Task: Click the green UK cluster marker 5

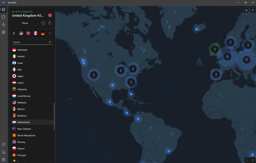Action: click(x=215, y=49)
